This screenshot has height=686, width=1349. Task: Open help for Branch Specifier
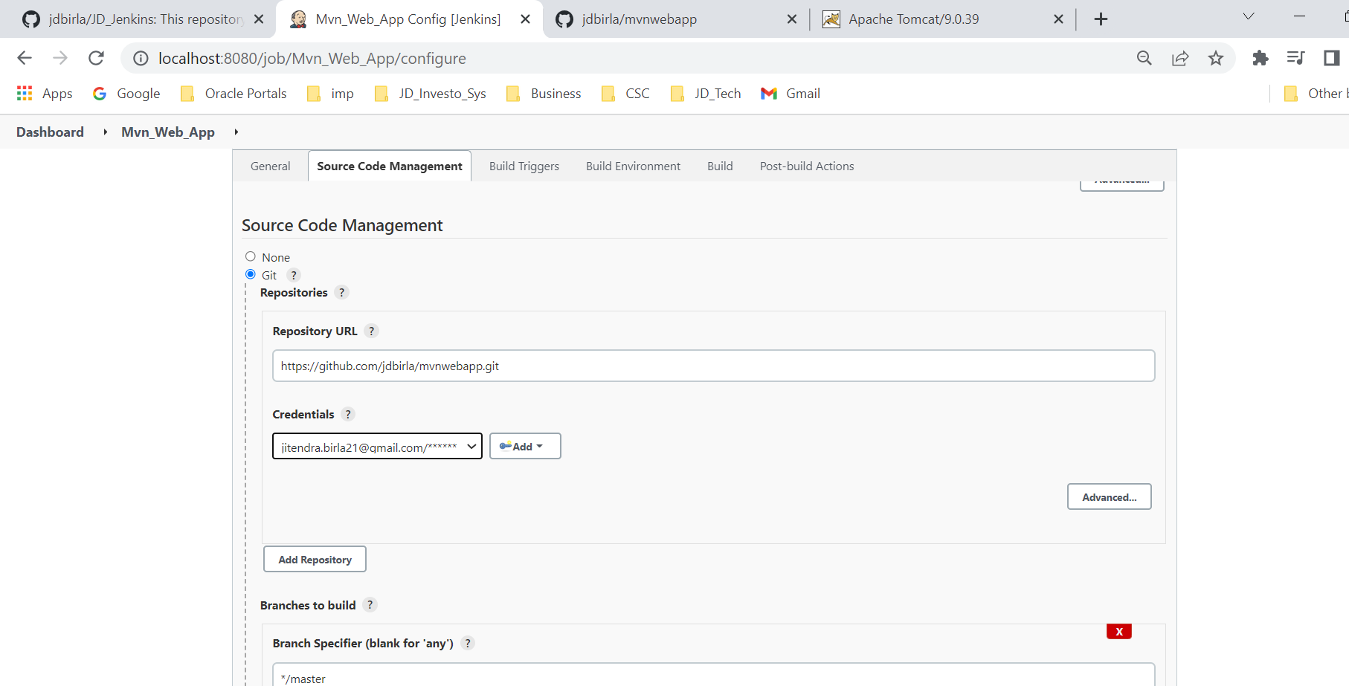[467, 643]
